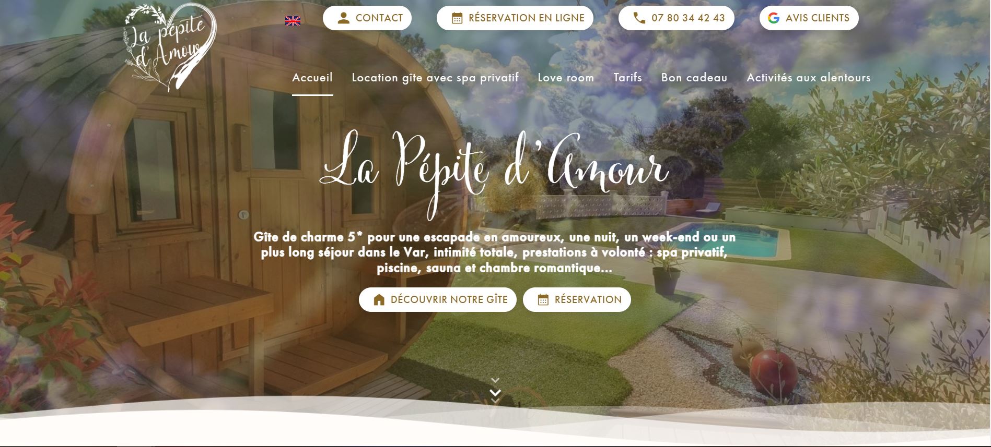Click the calendar icon in Réservation en ligne
The height and width of the screenshot is (447, 991).
pos(457,18)
